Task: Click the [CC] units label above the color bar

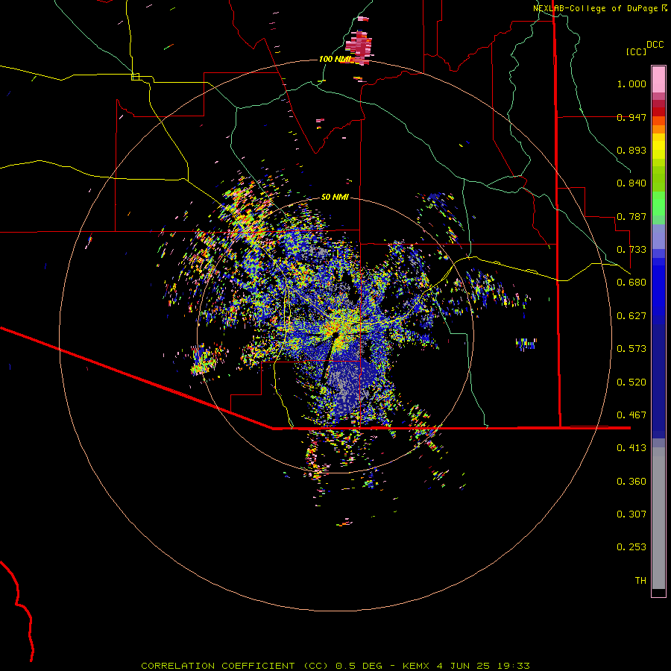Action: pos(636,51)
